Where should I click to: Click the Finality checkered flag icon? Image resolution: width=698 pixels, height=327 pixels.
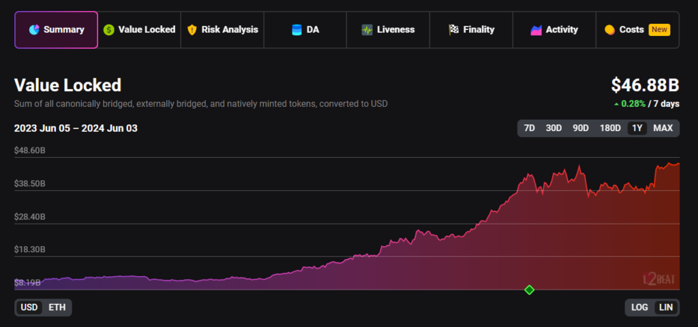[x=453, y=30]
